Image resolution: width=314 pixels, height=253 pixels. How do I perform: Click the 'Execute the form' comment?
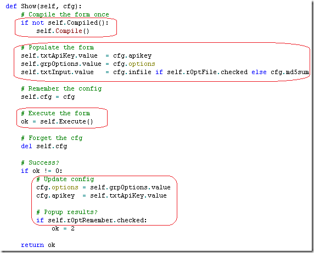click(x=55, y=113)
